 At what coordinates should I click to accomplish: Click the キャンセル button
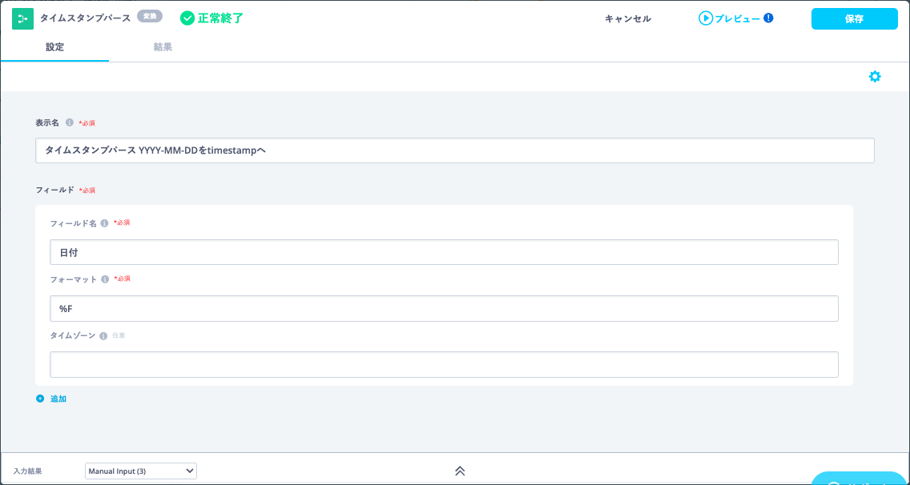point(628,18)
